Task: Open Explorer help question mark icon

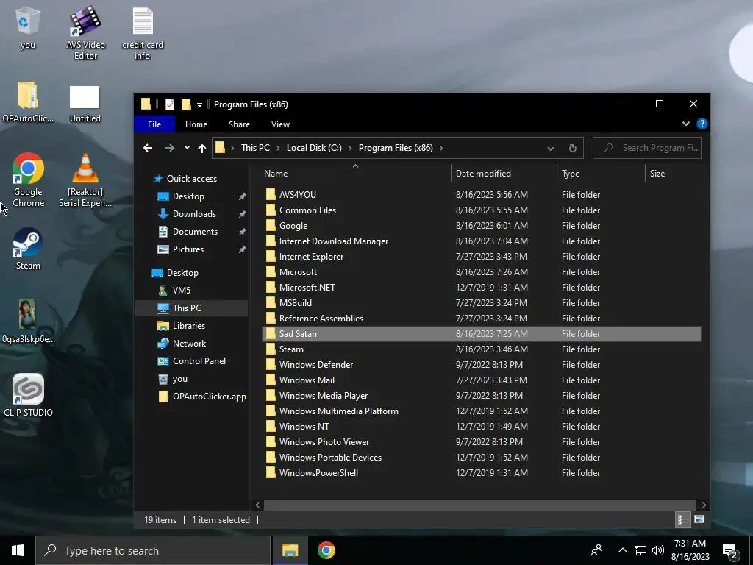Action: click(x=702, y=124)
